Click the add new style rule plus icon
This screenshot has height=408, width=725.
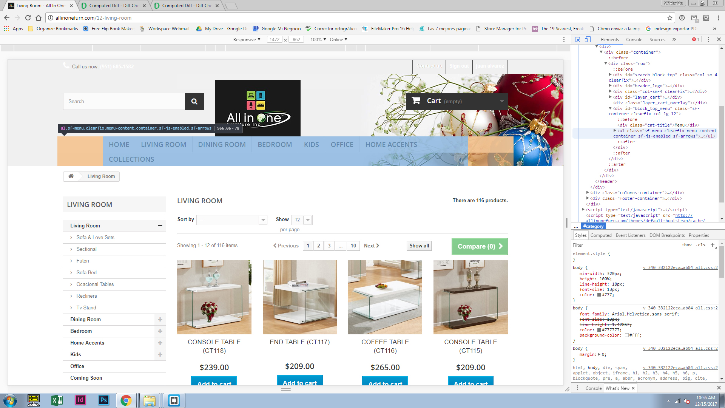tap(713, 245)
